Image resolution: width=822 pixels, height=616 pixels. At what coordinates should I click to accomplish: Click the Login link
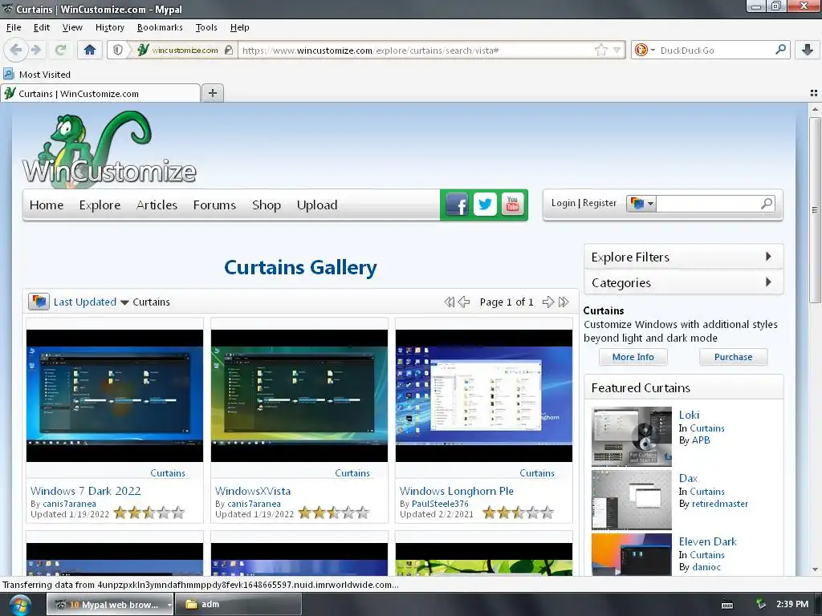(563, 203)
